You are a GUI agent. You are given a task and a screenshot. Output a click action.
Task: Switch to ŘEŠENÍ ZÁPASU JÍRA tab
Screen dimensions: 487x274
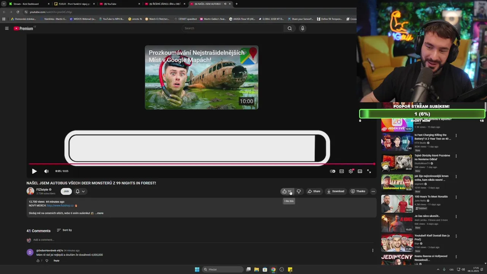tap(165, 4)
